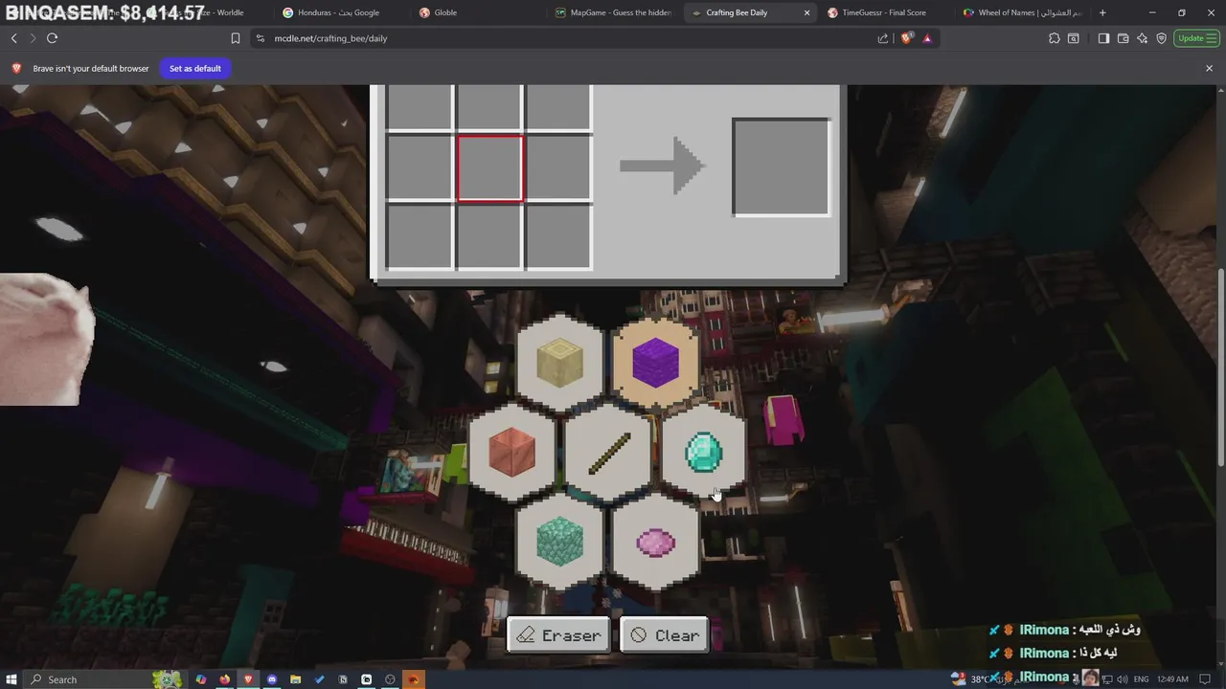This screenshot has width=1226, height=689.
Task: Pick the diamond ingredient
Action: (x=703, y=452)
